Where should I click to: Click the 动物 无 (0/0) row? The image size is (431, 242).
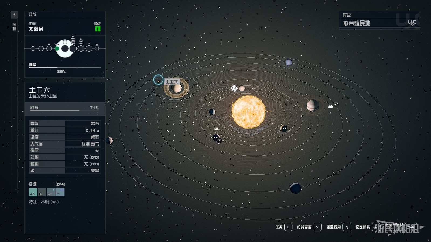tap(65, 157)
